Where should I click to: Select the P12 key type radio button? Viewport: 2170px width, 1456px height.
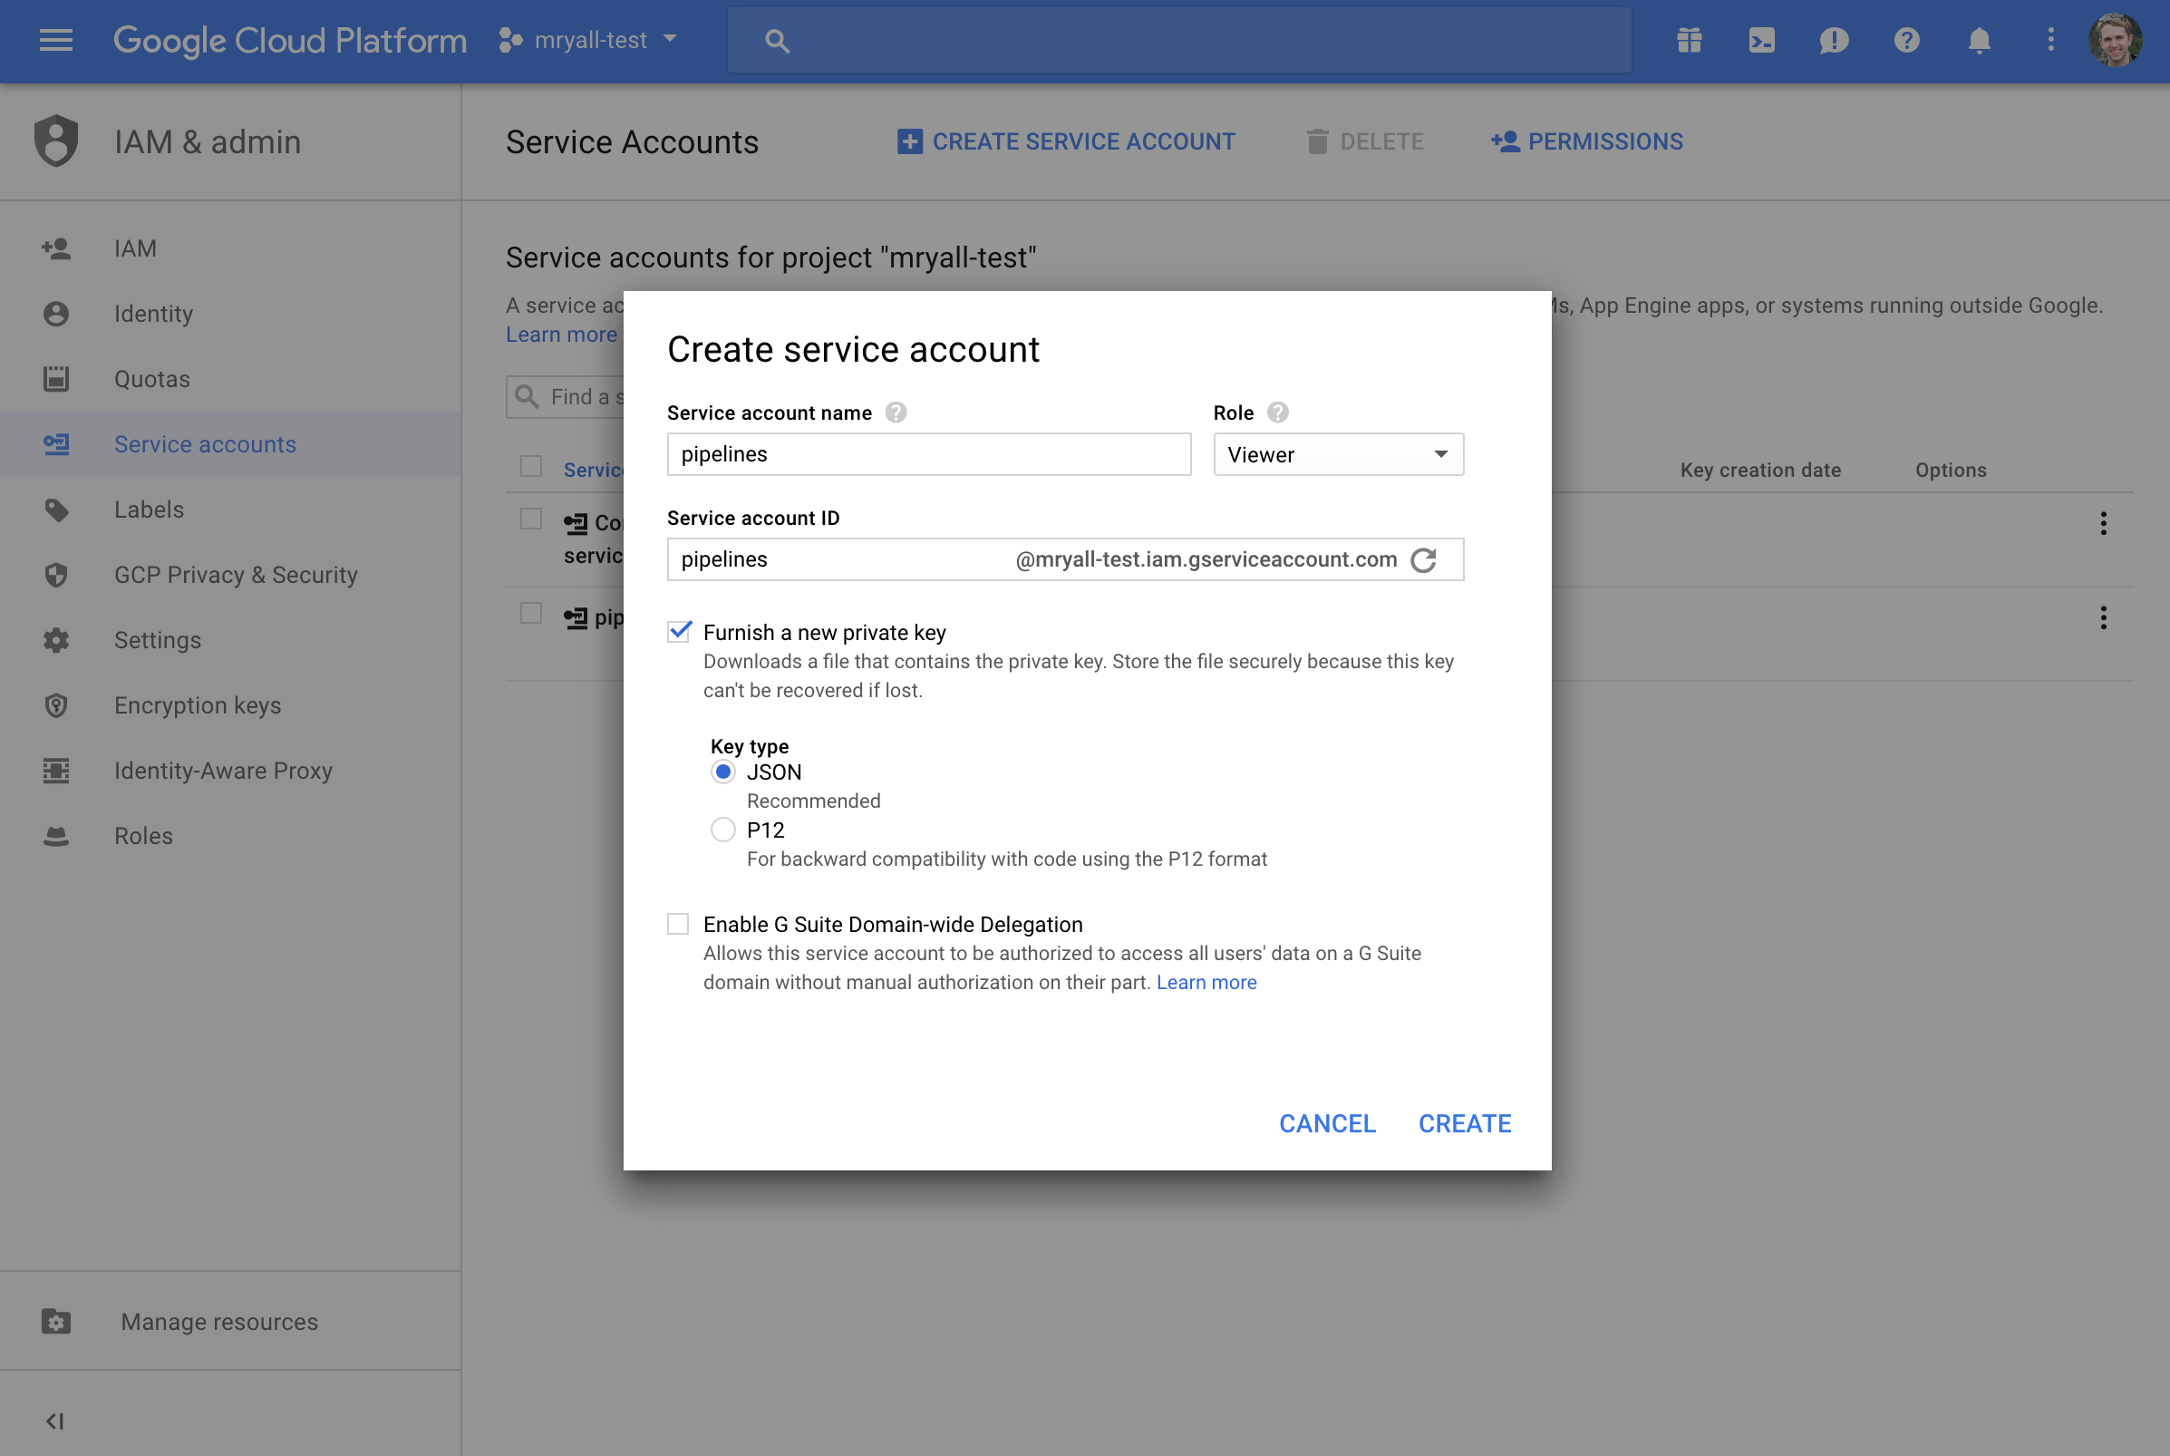(x=723, y=830)
